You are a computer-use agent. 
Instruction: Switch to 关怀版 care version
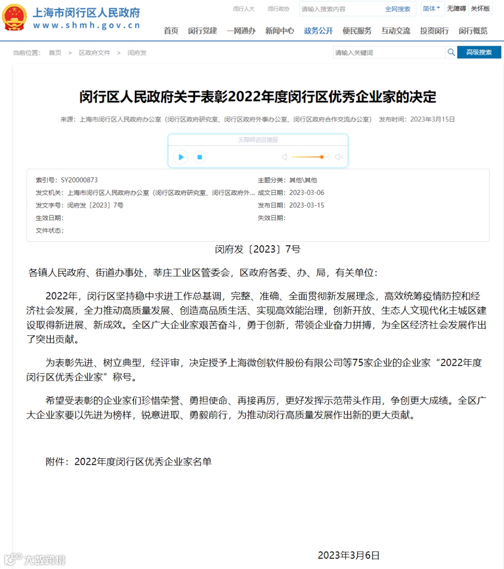480,8
